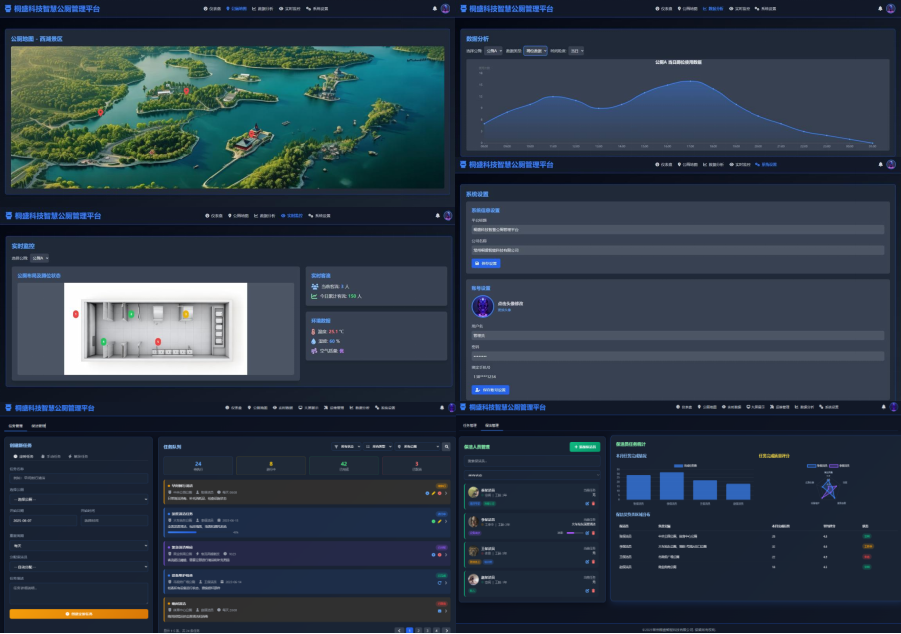Click the yellow marker on the toilet floor plan
901x634 pixels.
[x=186, y=314]
